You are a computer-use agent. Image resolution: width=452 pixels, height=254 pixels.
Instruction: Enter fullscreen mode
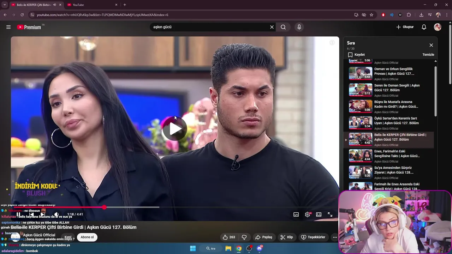[330, 214]
